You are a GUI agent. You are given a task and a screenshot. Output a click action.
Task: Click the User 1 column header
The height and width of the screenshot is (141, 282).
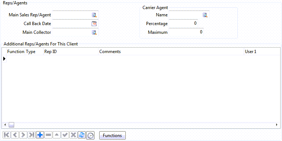(x=262, y=52)
